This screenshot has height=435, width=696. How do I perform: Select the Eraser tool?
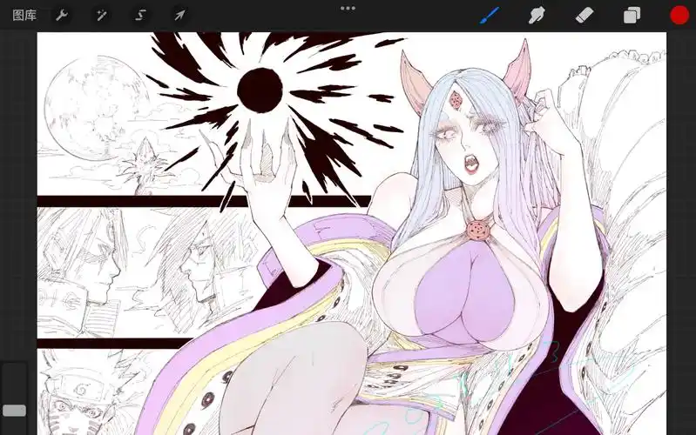(585, 16)
